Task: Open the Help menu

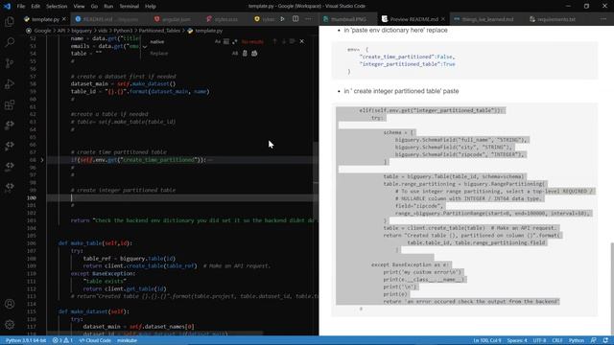Action: point(151,7)
